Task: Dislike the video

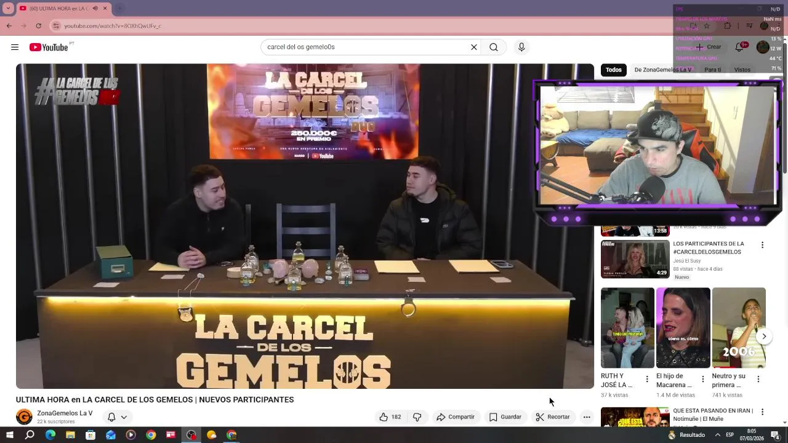Action: click(x=417, y=417)
